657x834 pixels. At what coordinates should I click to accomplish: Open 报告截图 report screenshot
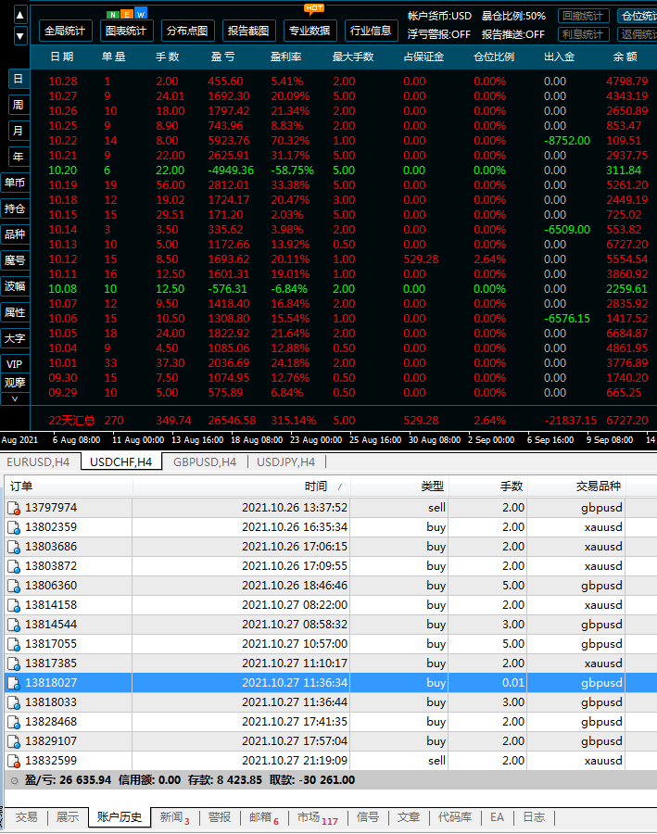pos(248,31)
